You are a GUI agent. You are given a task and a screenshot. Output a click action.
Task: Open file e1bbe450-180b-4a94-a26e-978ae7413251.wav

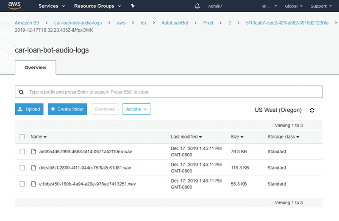tap(87, 184)
